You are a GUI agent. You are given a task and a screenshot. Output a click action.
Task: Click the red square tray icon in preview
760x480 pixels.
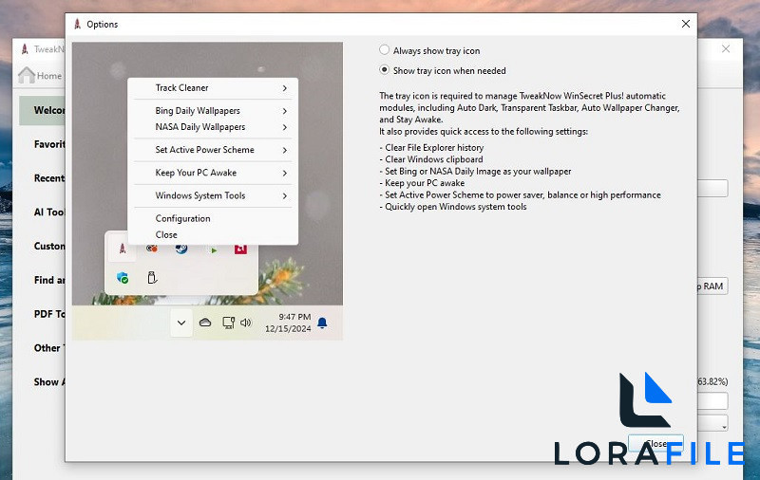(241, 249)
